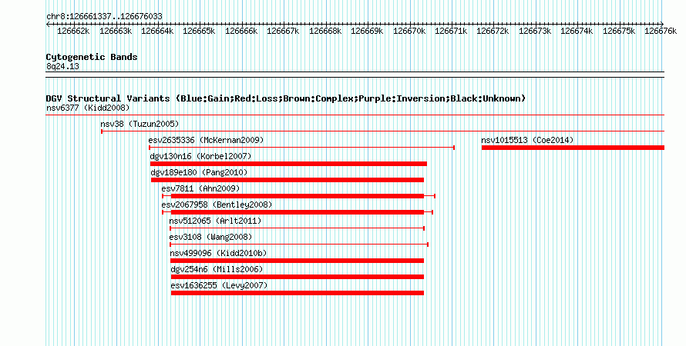Click the 126665k ruler tick label
686x346 pixels.
[199, 32]
